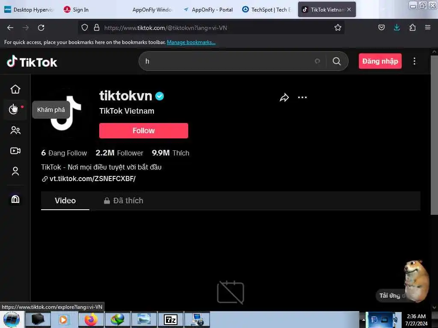
Task: Close the TikTok Vietnam browser tab
Action: pos(349,9)
